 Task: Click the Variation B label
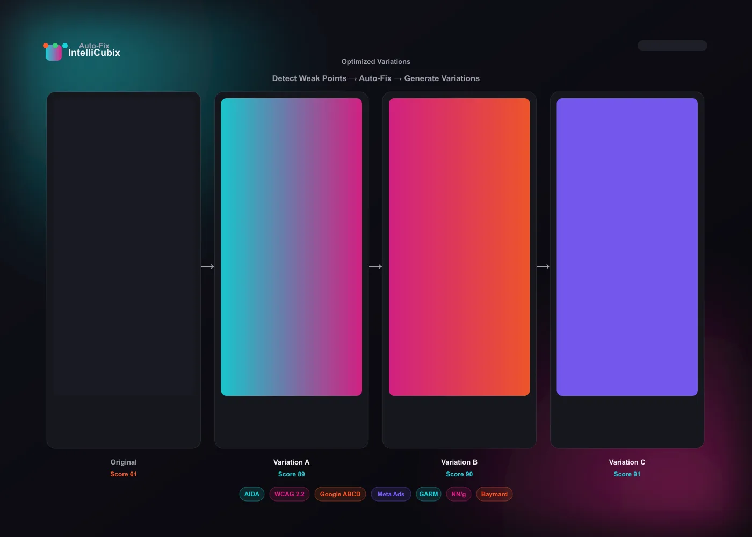459,462
